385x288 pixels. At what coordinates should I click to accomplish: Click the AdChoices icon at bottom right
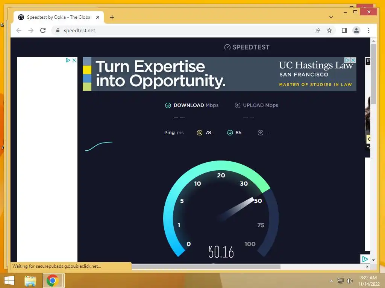click(365, 259)
